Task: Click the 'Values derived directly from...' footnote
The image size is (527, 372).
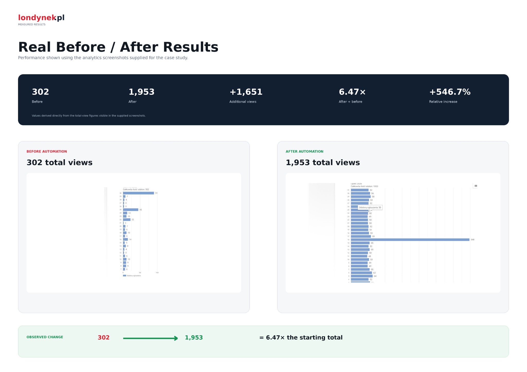Action: click(x=89, y=116)
